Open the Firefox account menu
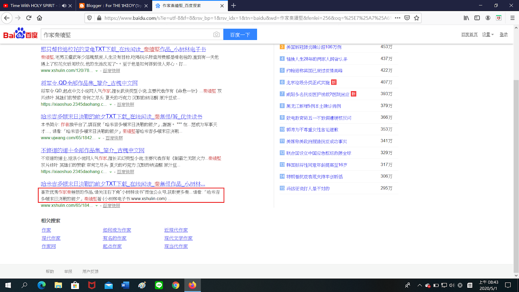The image size is (519, 292). [x=488, y=18]
